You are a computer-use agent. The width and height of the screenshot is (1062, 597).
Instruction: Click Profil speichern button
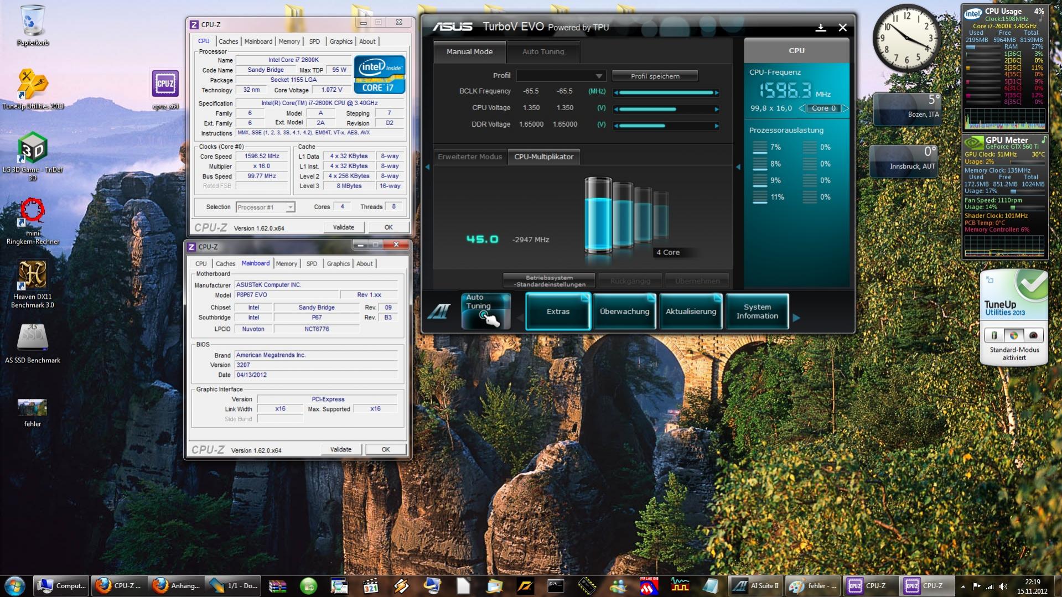[x=655, y=76]
